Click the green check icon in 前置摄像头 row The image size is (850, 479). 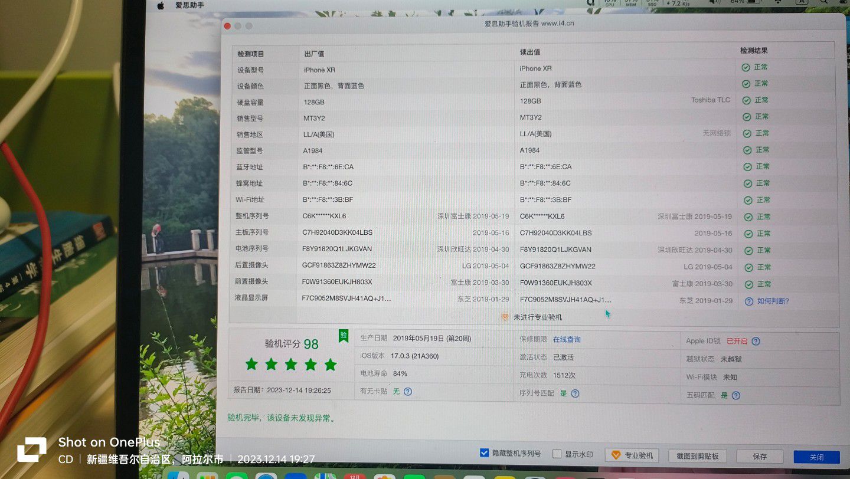tap(749, 284)
